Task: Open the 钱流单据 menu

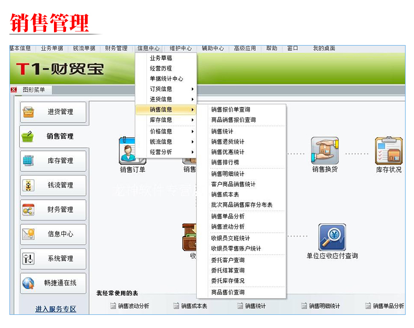Action: coord(84,48)
